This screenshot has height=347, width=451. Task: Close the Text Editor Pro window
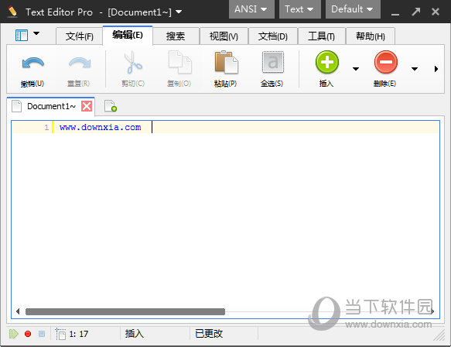(436, 12)
